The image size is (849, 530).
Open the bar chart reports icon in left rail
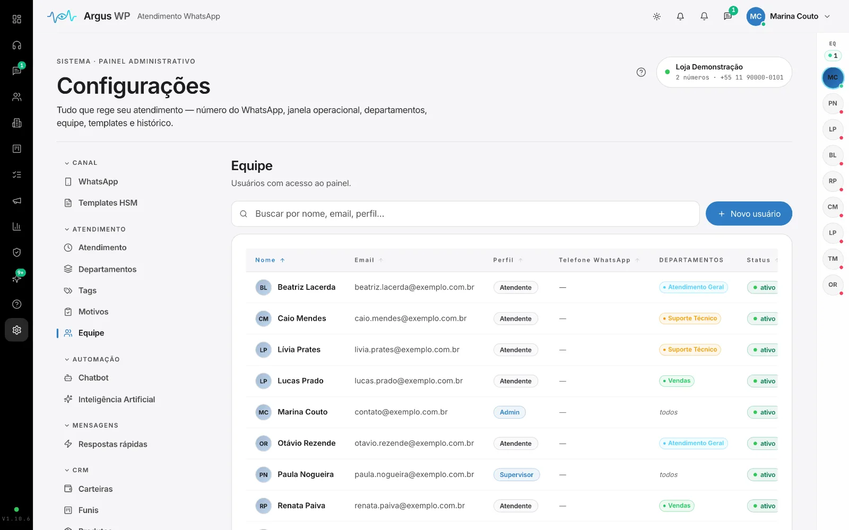[16, 226]
